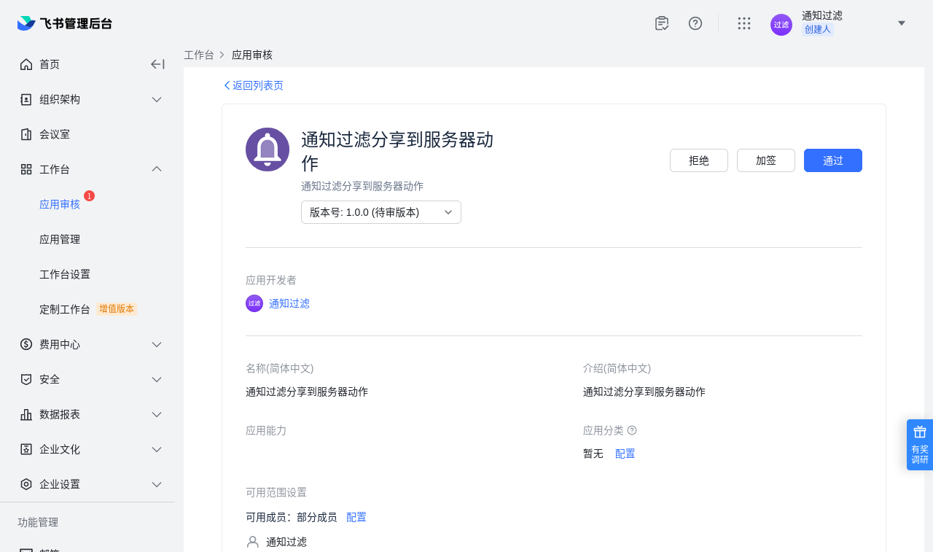Expand the 安全 menu chevron
This screenshot has height=552, width=933.
157,379
